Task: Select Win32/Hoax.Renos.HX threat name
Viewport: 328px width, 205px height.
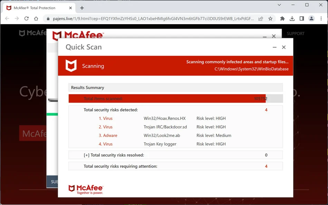Action: point(165,118)
